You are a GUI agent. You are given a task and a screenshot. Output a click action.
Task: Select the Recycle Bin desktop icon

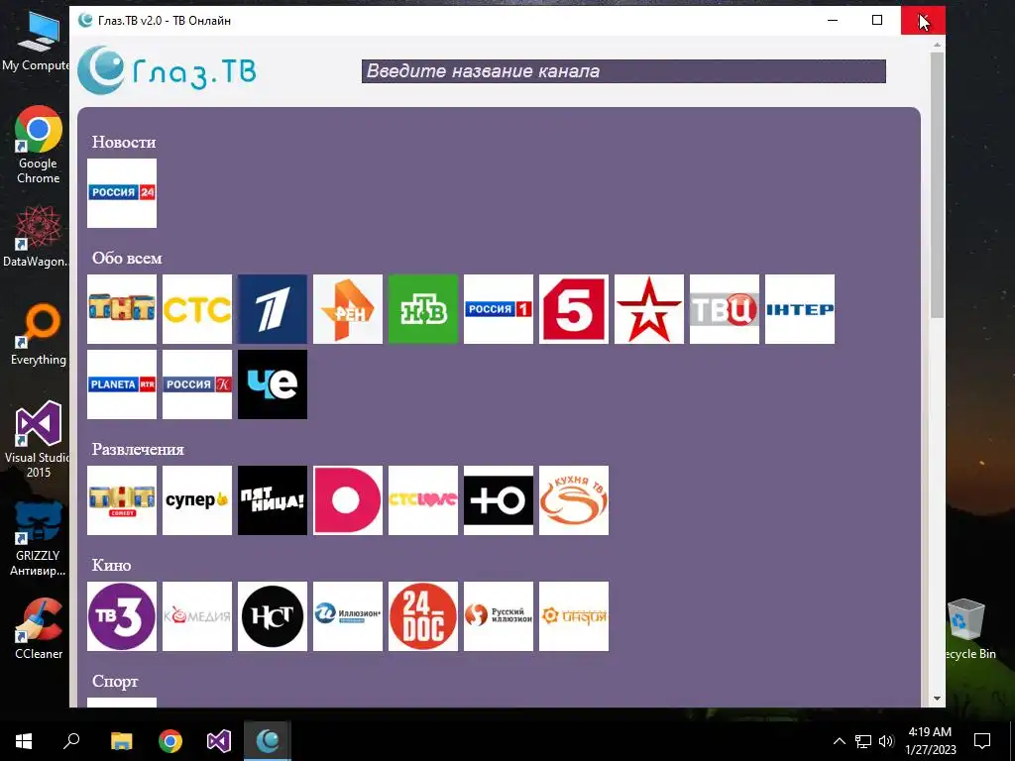coord(967,629)
